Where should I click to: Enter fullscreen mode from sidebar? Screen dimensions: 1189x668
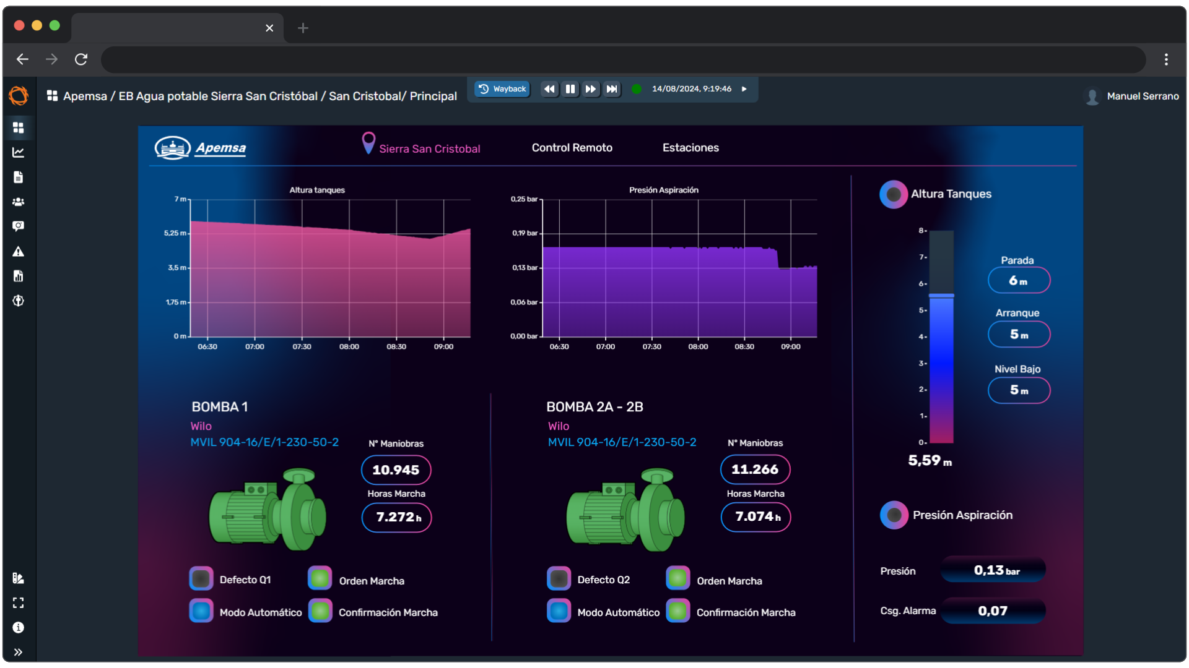(x=18, y=602)
